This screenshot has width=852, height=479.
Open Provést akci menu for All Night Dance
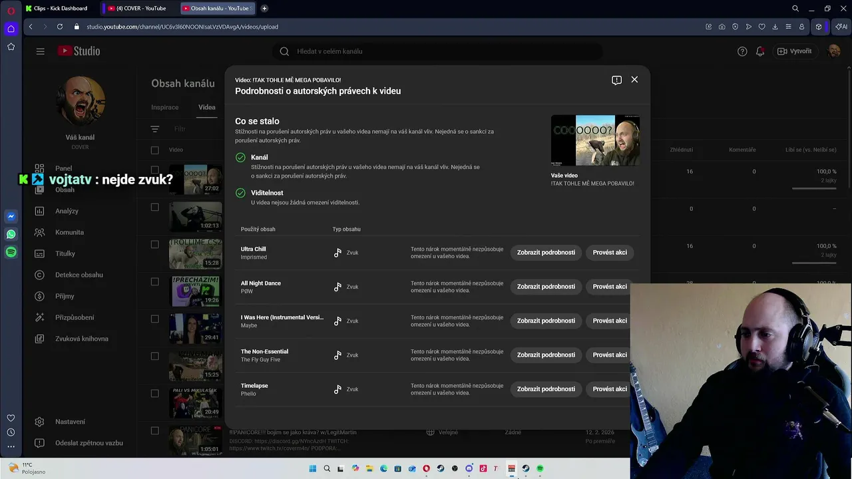click(609, 287)
